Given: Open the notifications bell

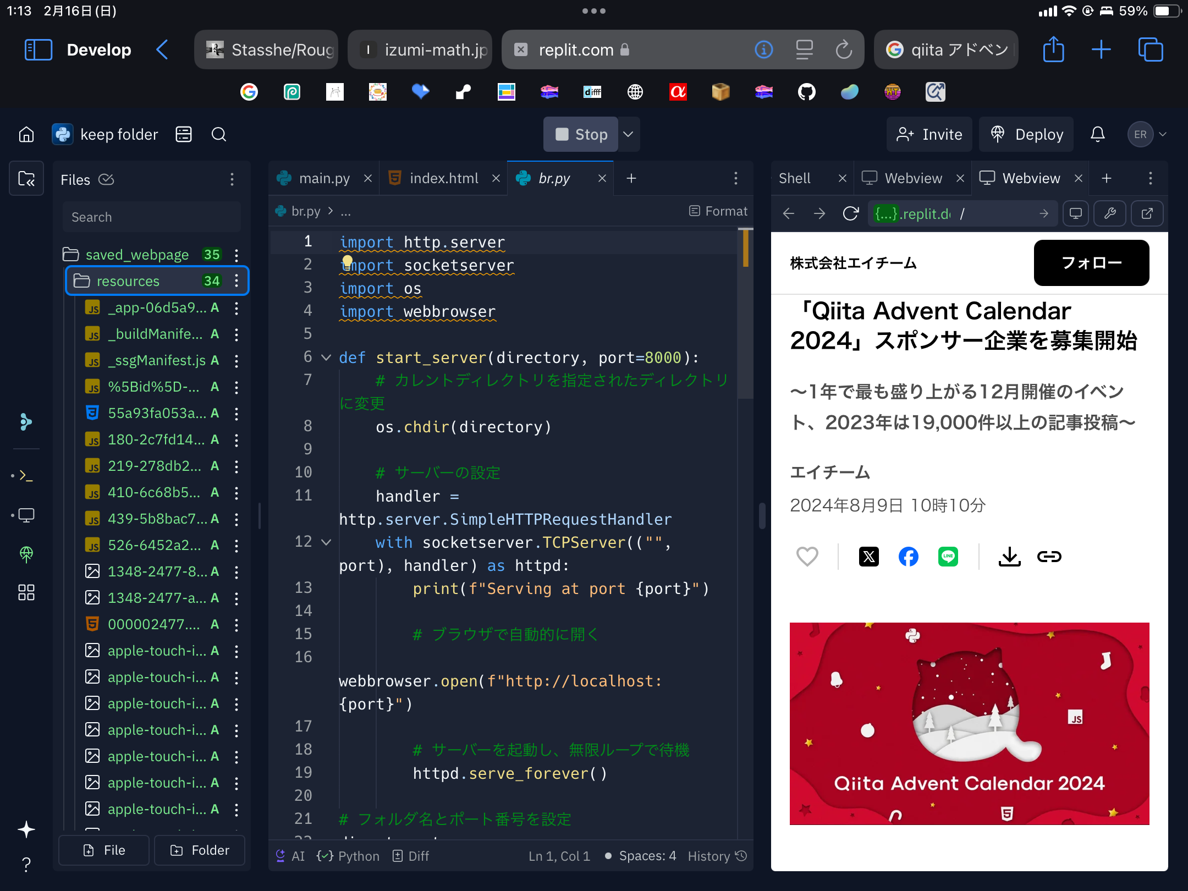Looking at the screenshot, I should 1097,134.
